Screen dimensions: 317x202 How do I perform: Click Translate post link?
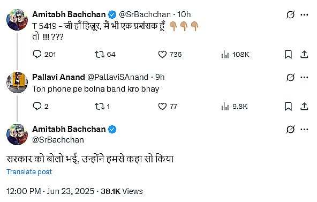coord(29,172)
